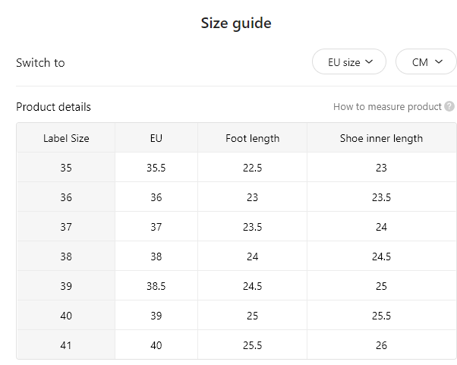Click the Shoe inner length header
457x365 pixels.
tap(381, 138)
